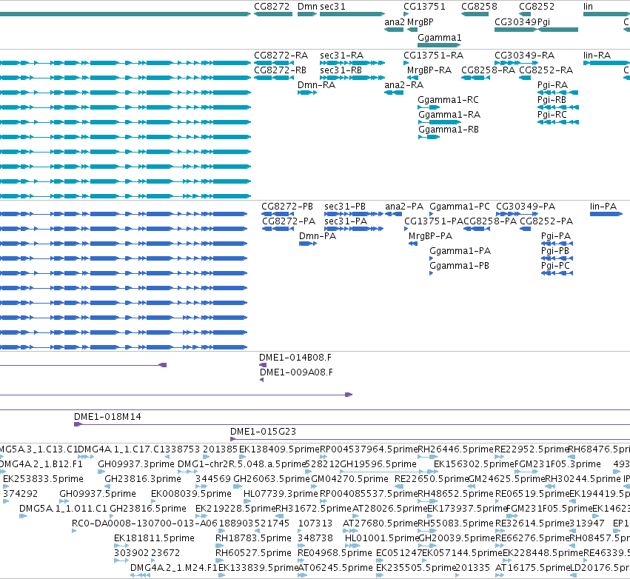Click EST EK181811.5prime
Screen dimensions: 630x579
[x=154, y=538]
